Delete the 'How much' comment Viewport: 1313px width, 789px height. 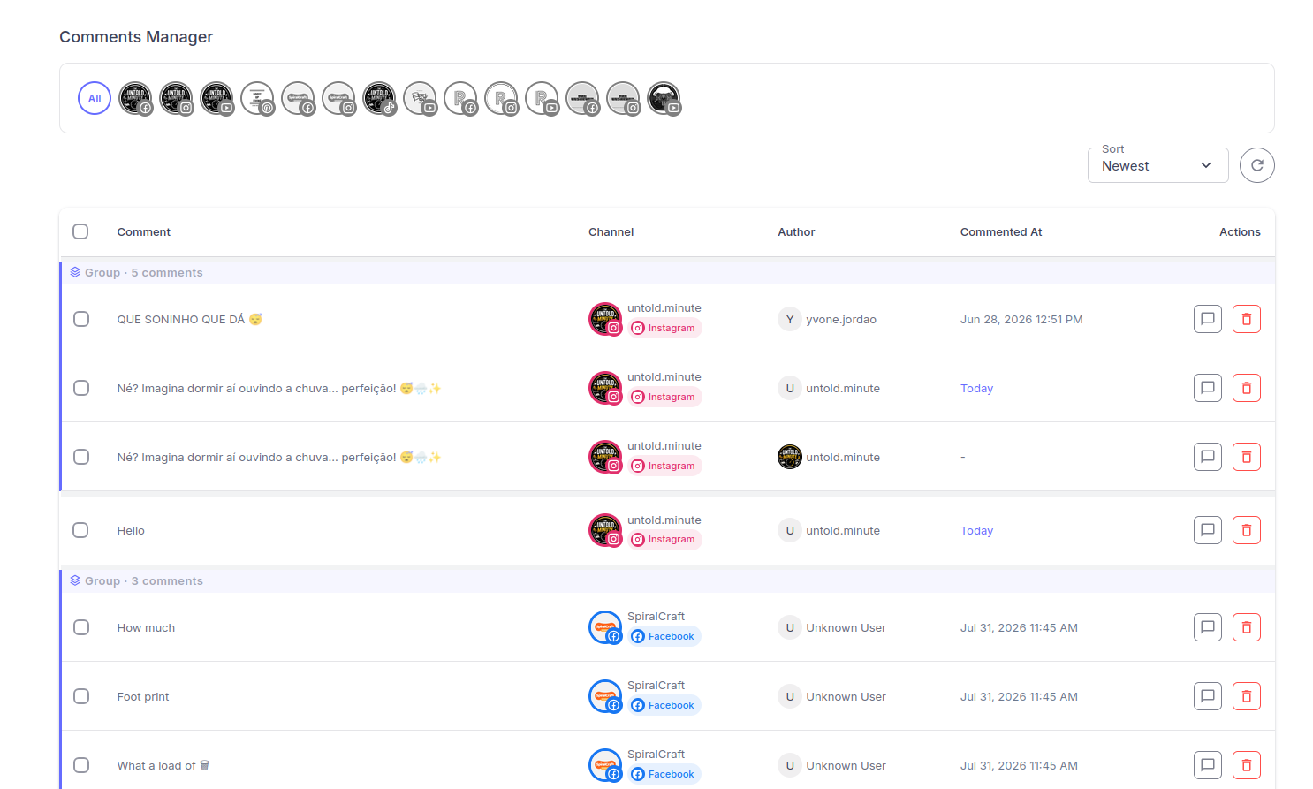(1246, 627)
